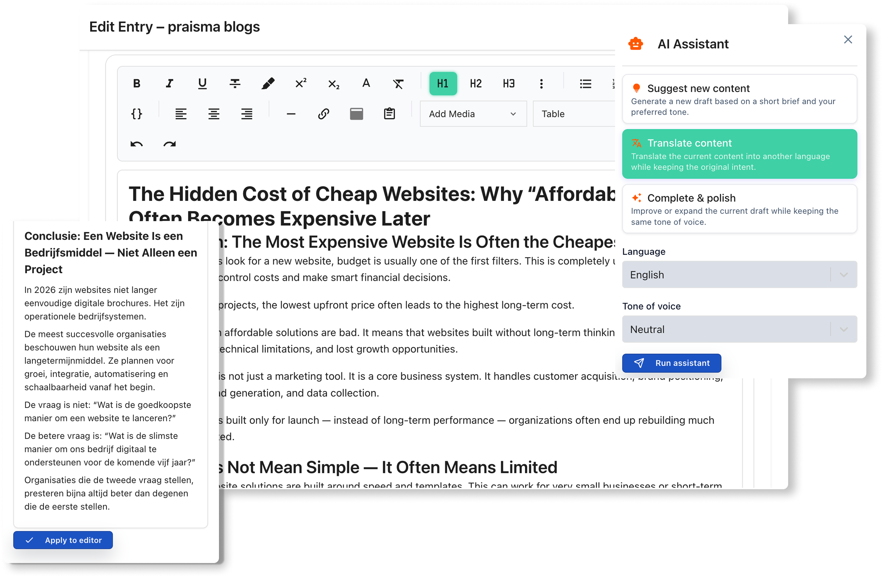Viewport: 883px width, 578px height.
Task: Insert code block with braces icon
Action: point(137,114)
